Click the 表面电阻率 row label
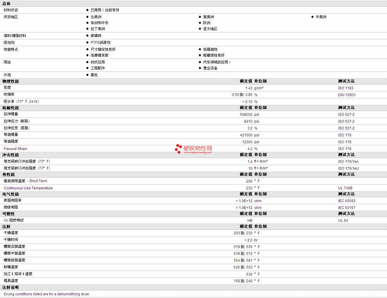 (x=13, y=201)
